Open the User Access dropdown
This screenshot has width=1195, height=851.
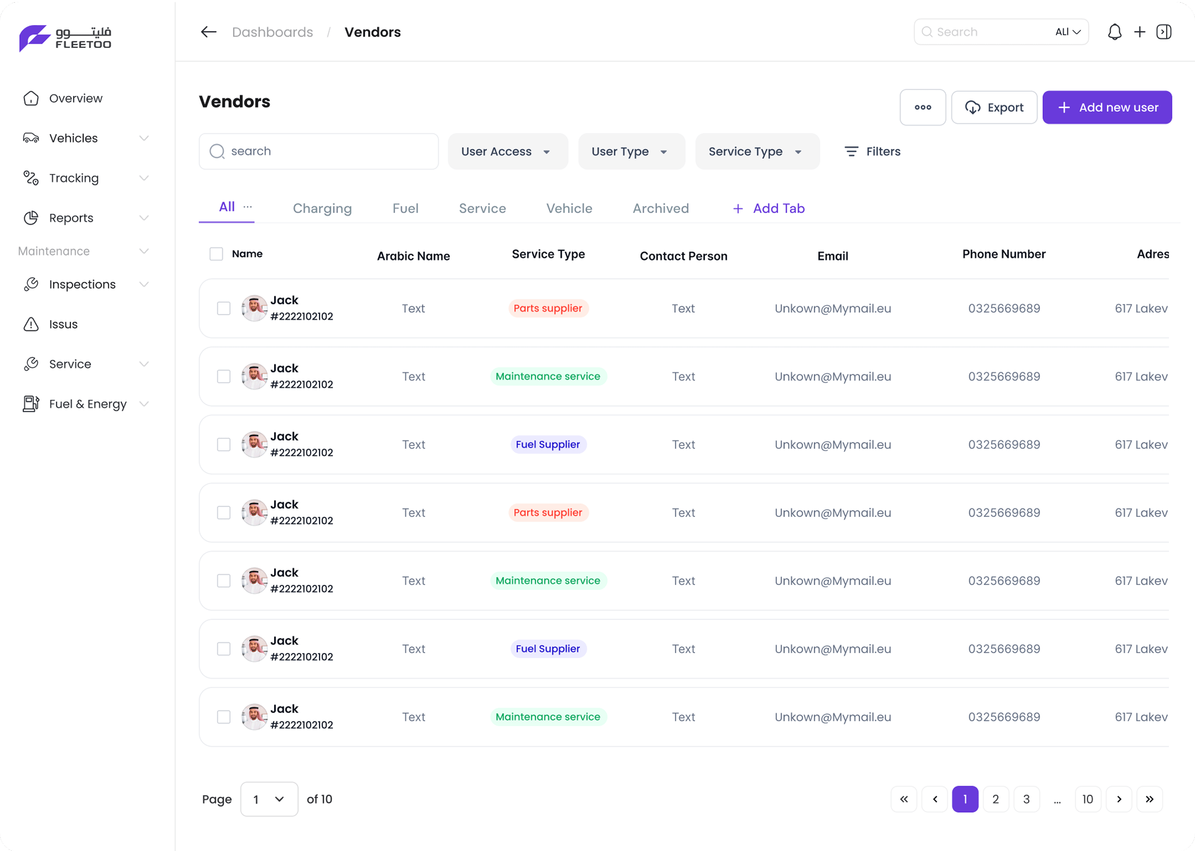[x=507, y=151]
